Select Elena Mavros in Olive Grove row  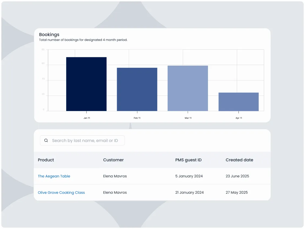(115, 193)
